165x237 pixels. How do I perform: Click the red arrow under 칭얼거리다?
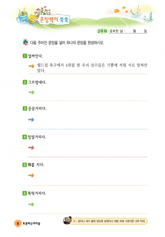pos(31,147)
